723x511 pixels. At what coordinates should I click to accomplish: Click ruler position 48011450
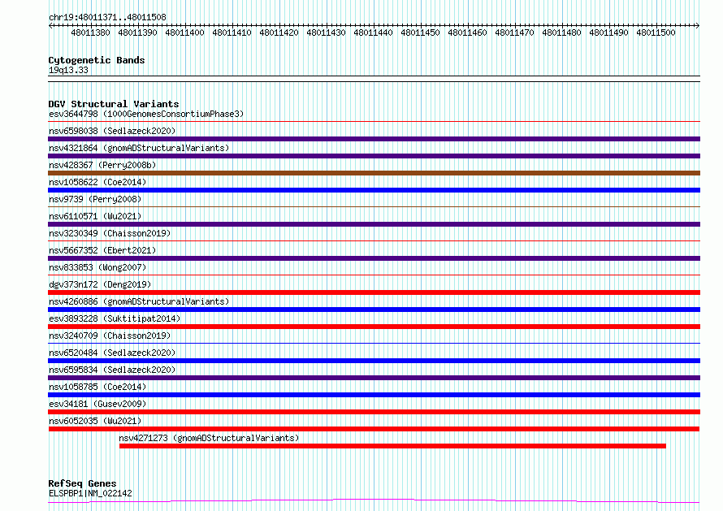420,32
